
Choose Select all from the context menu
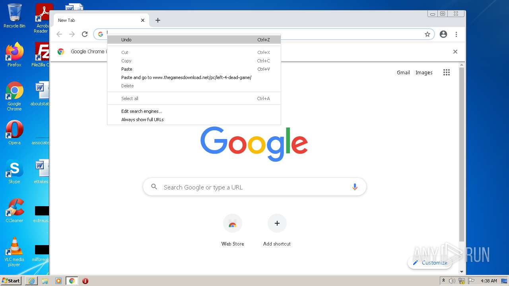pyautogui.click(x=194, y=99)
